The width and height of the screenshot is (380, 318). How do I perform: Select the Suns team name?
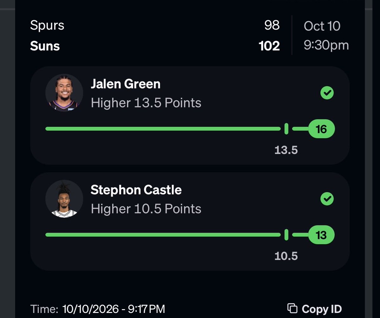[45, 46]
